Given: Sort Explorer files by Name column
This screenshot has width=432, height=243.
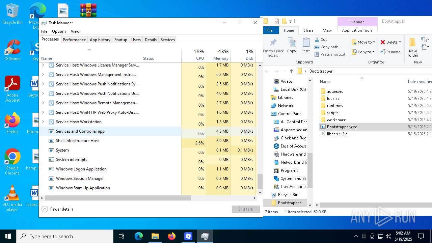Looking at the screenshot, I should tap(362, 81).
